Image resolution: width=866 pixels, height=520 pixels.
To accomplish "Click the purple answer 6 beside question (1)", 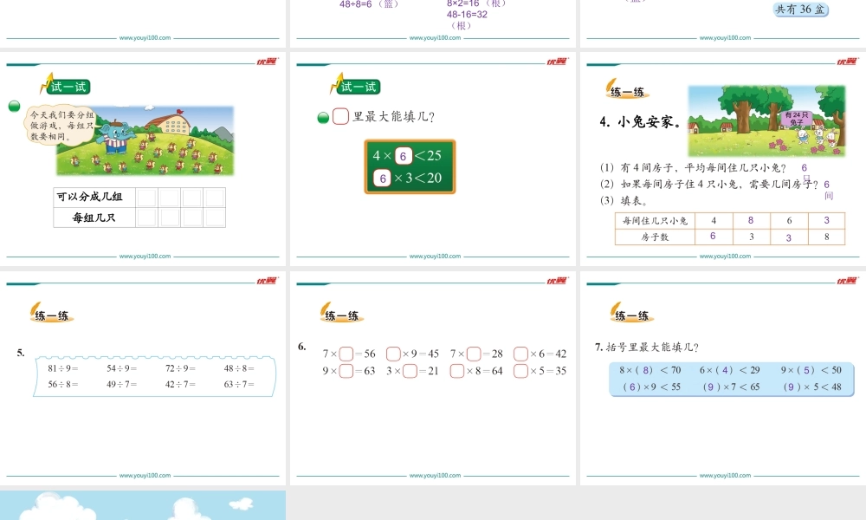I will pos(805,166).
